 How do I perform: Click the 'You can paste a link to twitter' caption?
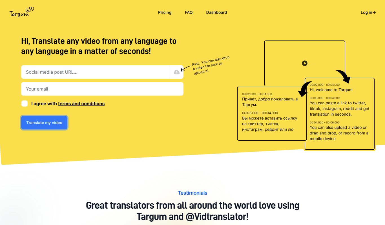pyautogui.click(x=340, y=109)
